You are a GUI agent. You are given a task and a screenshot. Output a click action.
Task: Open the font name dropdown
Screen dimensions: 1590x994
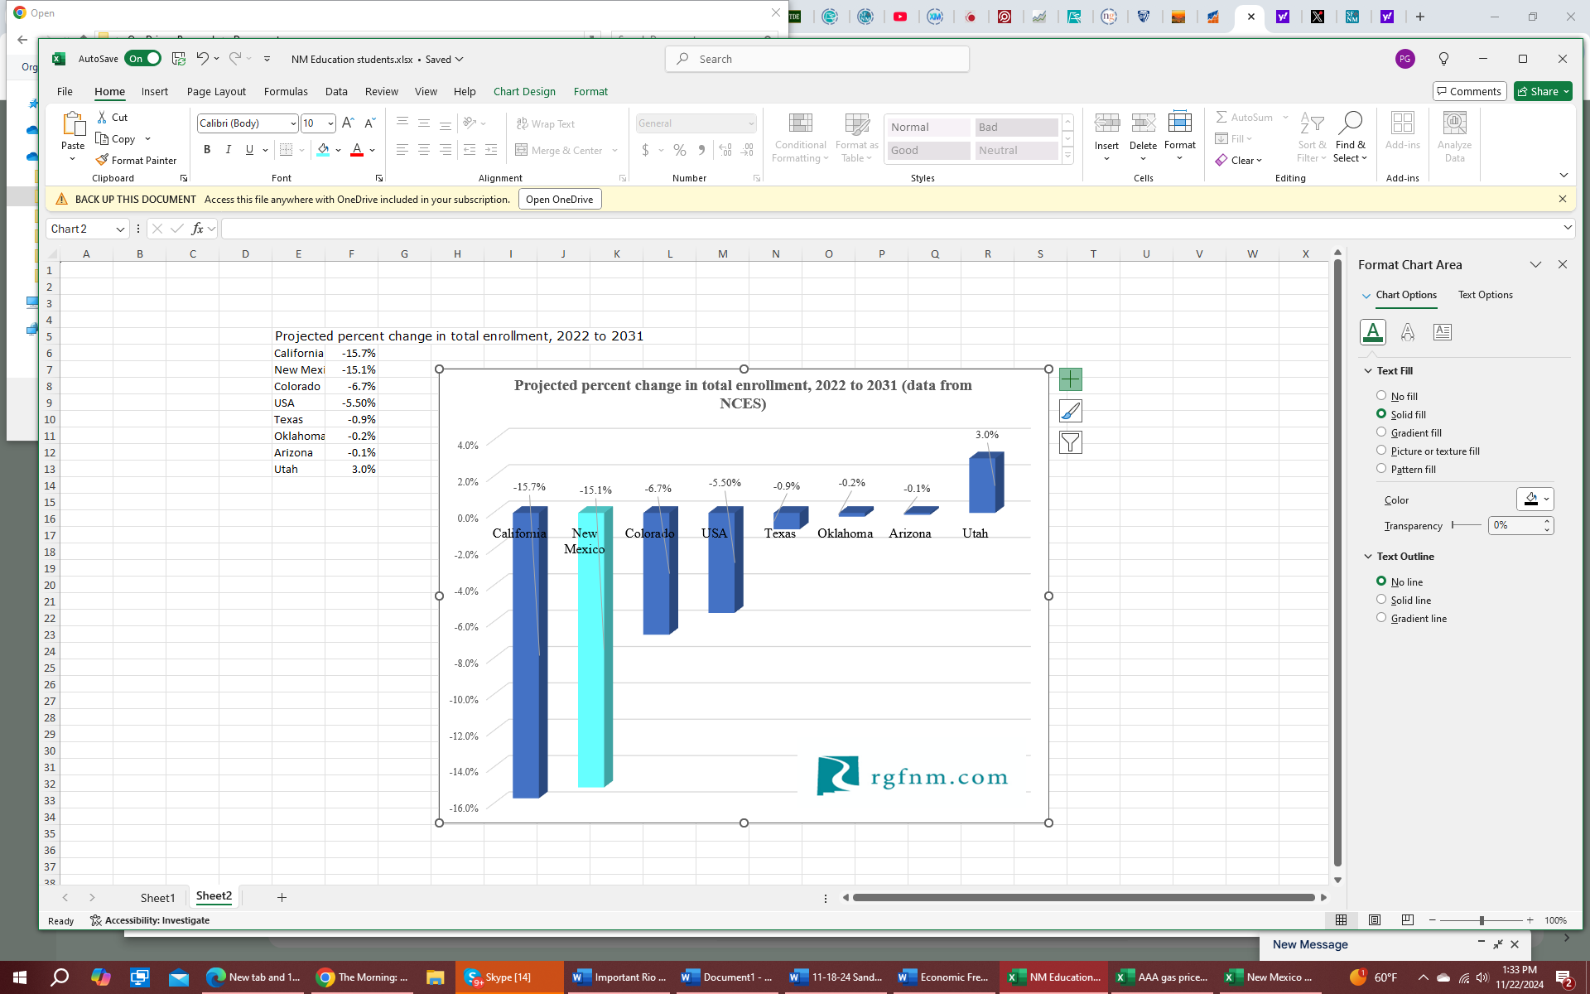pyautogui.click(x=293, y=123)
